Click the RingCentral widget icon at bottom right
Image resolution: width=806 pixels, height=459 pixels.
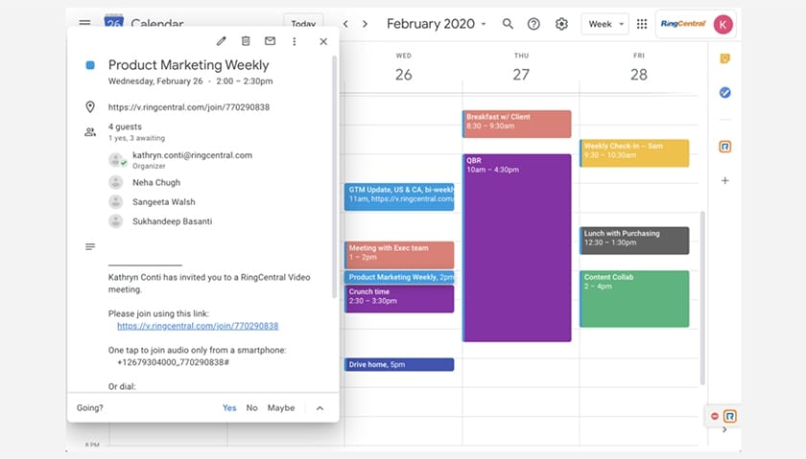coord(730,416)
